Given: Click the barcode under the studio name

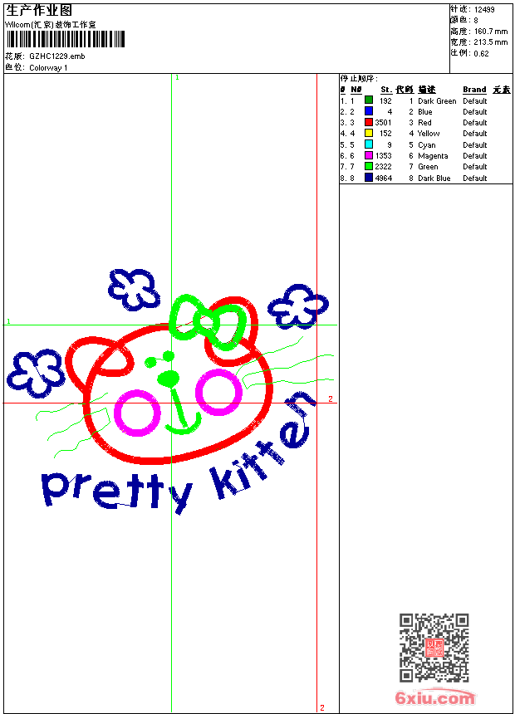Looking at the screenshot, I should tap(66, 39).
